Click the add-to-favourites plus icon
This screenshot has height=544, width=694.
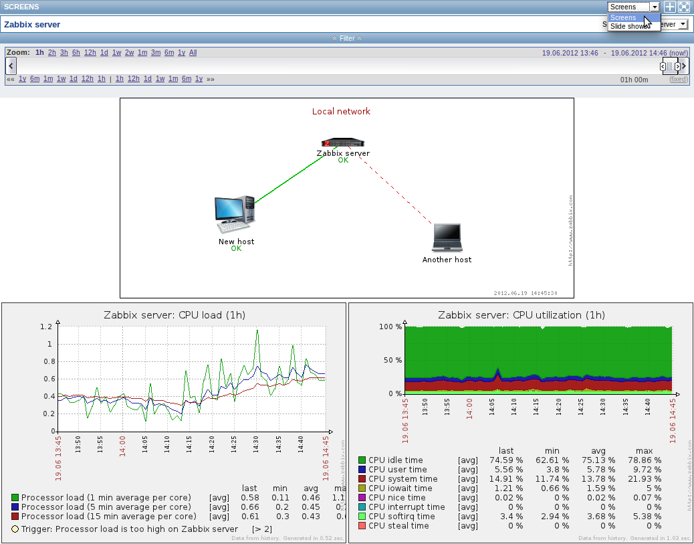pos(670,7)
